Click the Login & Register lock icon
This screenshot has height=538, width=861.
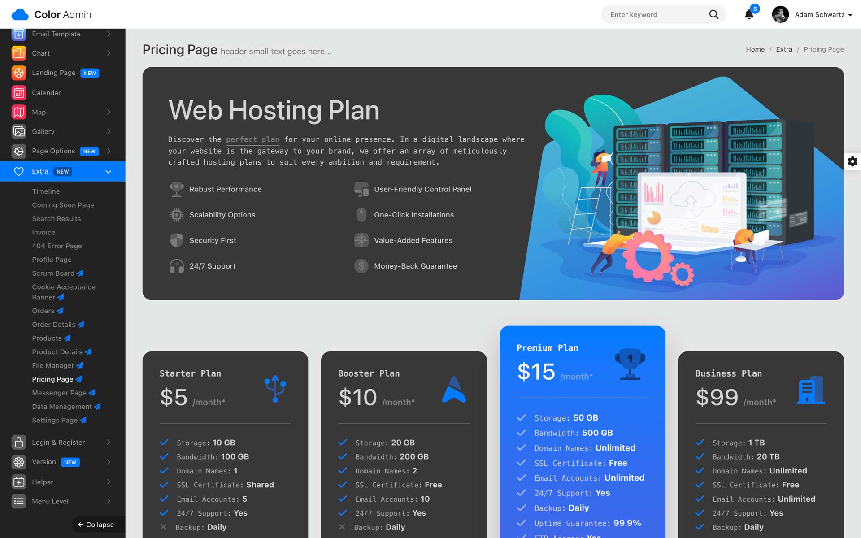pyautogui.click(x=19, y=443)
